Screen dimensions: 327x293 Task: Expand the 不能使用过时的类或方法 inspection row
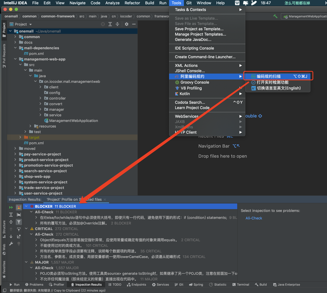36,246
